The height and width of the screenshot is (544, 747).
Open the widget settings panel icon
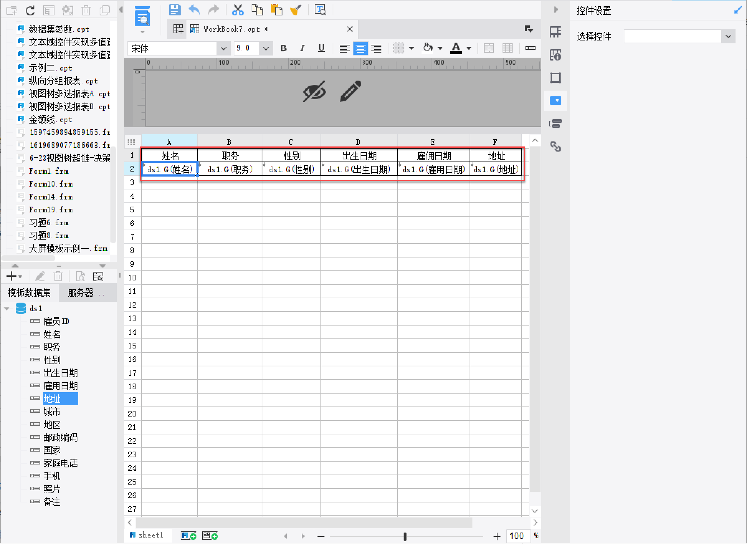pyautogui.click(x=555, y=101)
